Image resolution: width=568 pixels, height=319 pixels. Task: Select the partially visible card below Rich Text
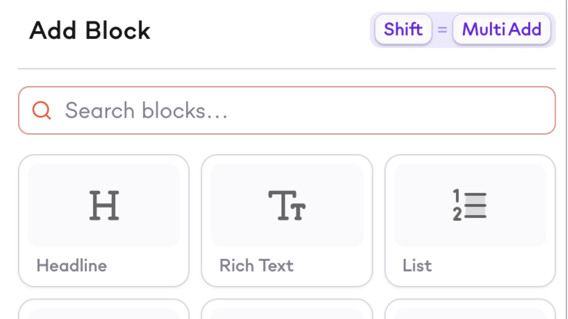287,310
